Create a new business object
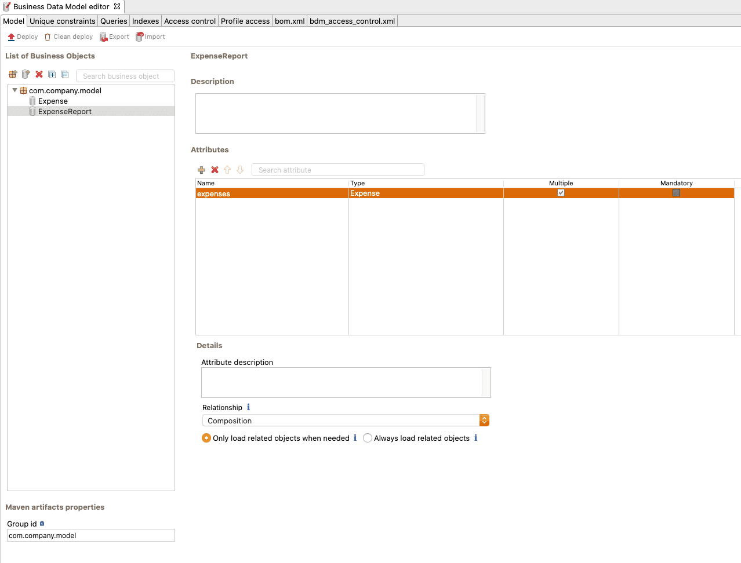This screenshot has height=563, width=741. point(26,74)
